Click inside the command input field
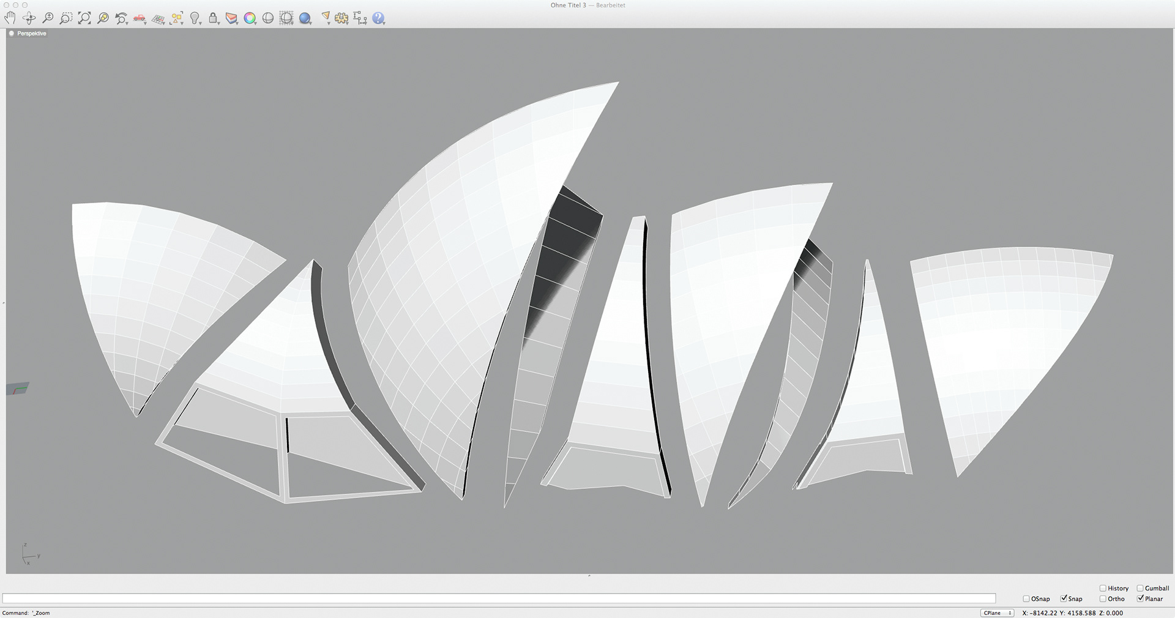Image resolution: width=1175 pixels, height=618 pixels. coord(499,598)
